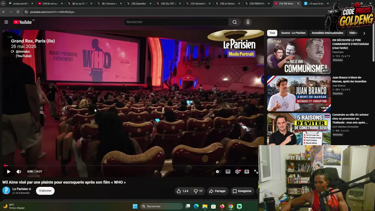
Task: Open Firefox from the taskbar
Action: pyautogui.click(x=222, y=206)
